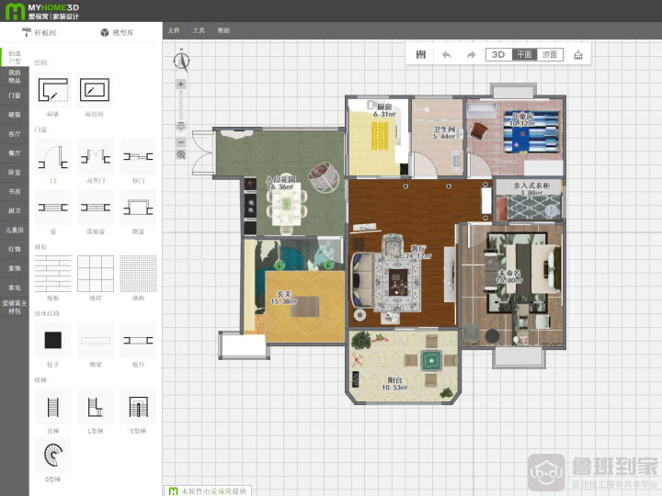
Task: Switch to 平面 plan view mode
Action: coord(524,54)
